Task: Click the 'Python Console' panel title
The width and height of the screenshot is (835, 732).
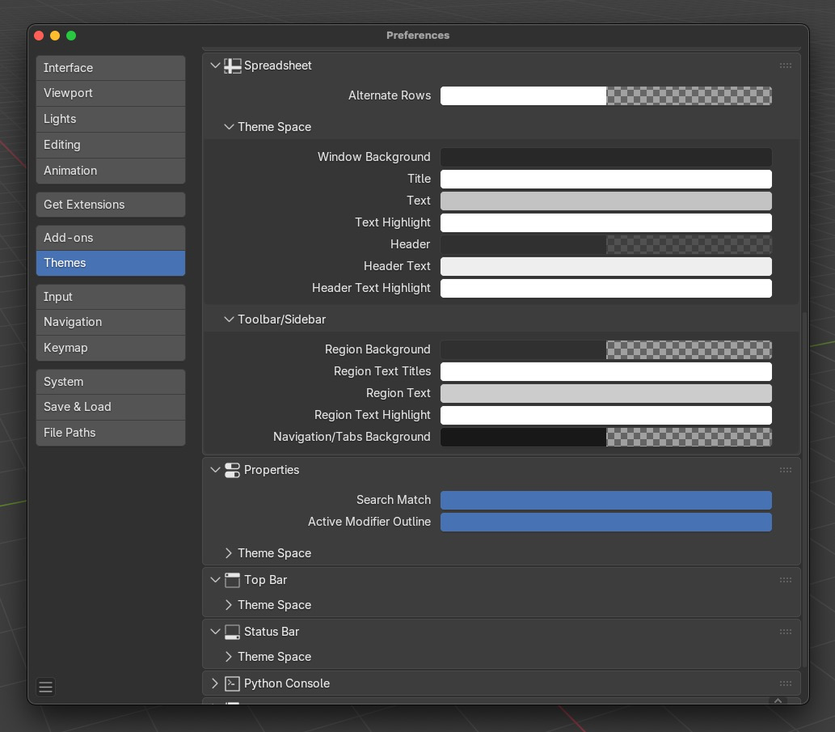Action: [x=286, y=683]
